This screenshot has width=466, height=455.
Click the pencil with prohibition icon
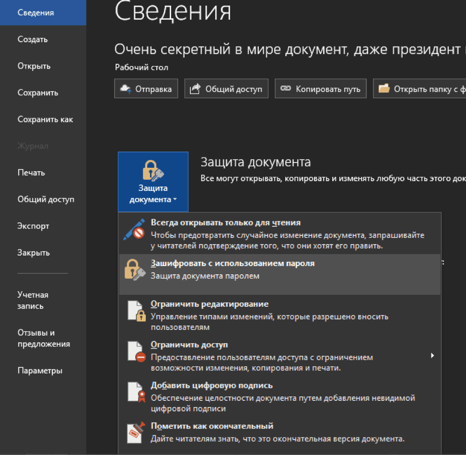point(134,230)
